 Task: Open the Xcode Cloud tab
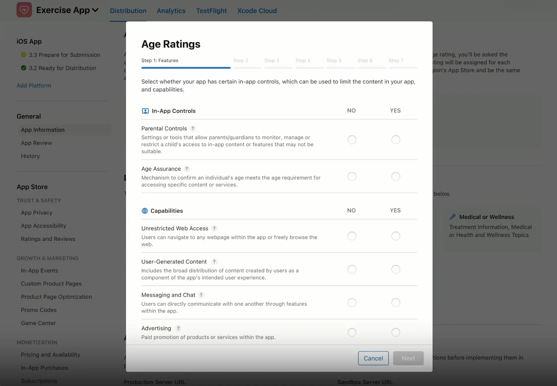pos(257,11)
